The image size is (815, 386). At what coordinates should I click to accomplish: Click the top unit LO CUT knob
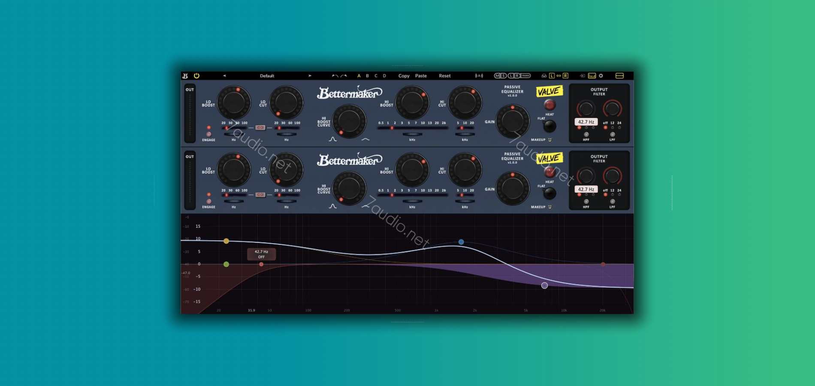coord(286,103)
